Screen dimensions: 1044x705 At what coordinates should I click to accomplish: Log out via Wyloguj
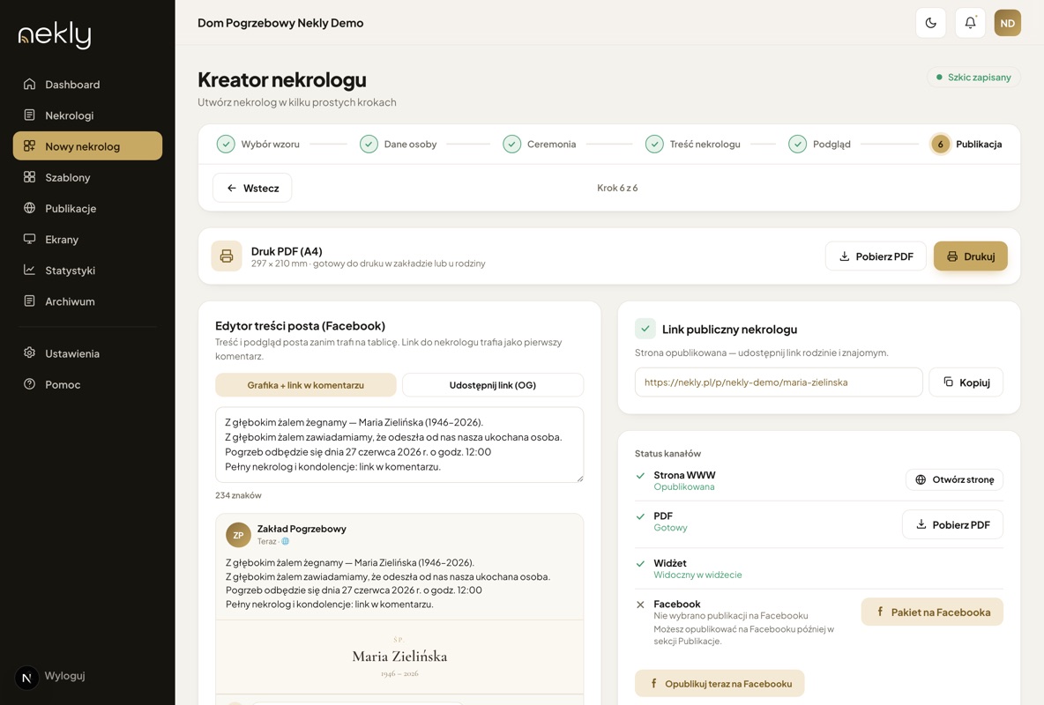(x=64, y=676)
